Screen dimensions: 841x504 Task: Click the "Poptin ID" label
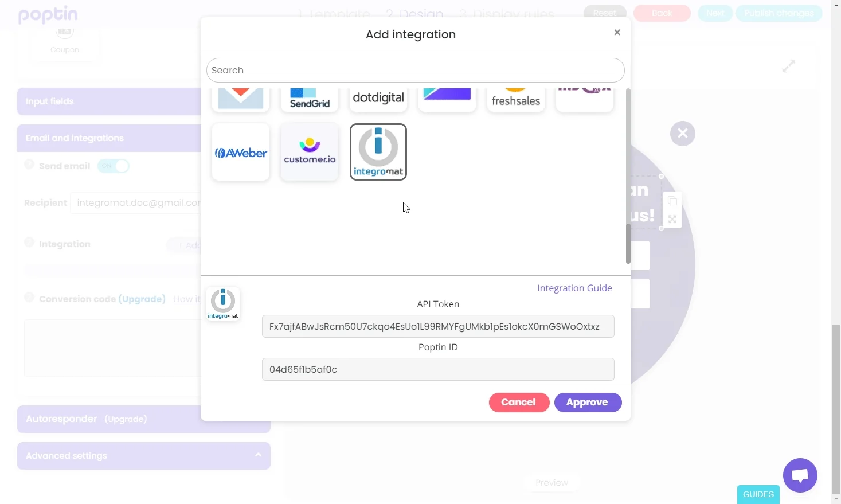pyautogui.click(x=438, y=347)
